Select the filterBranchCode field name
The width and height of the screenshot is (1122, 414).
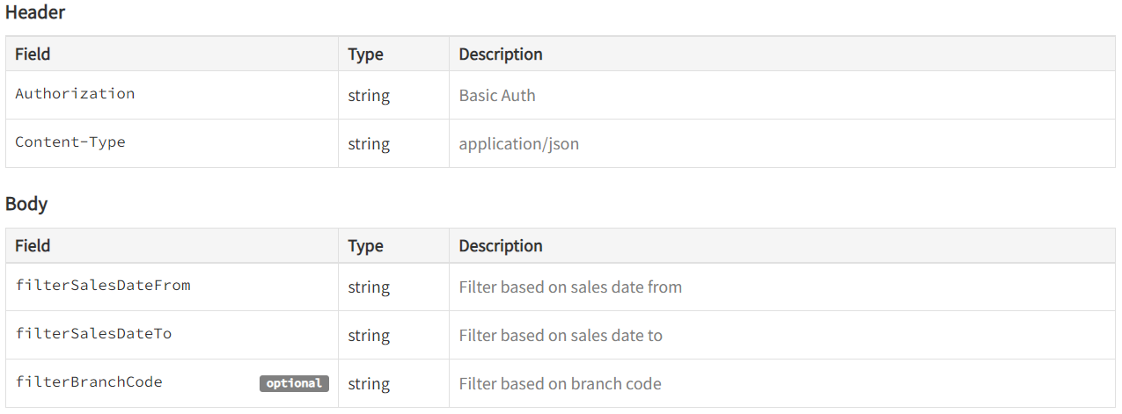tap(89, 381)
